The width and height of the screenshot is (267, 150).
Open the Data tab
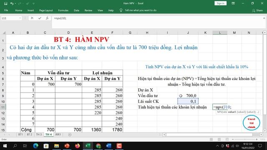coord(76,10)
